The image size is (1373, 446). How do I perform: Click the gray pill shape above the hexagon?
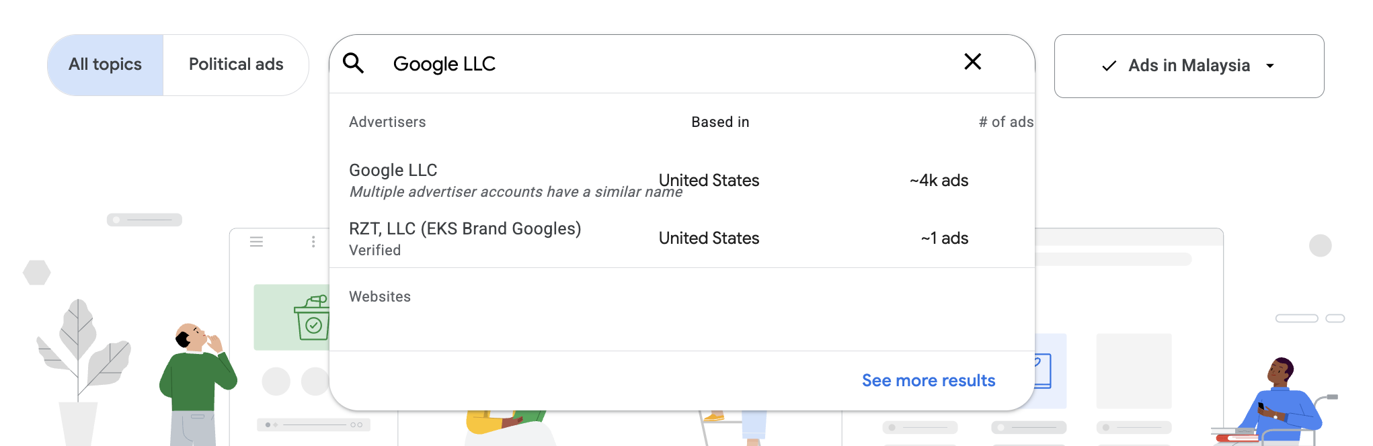click(145, 220)
